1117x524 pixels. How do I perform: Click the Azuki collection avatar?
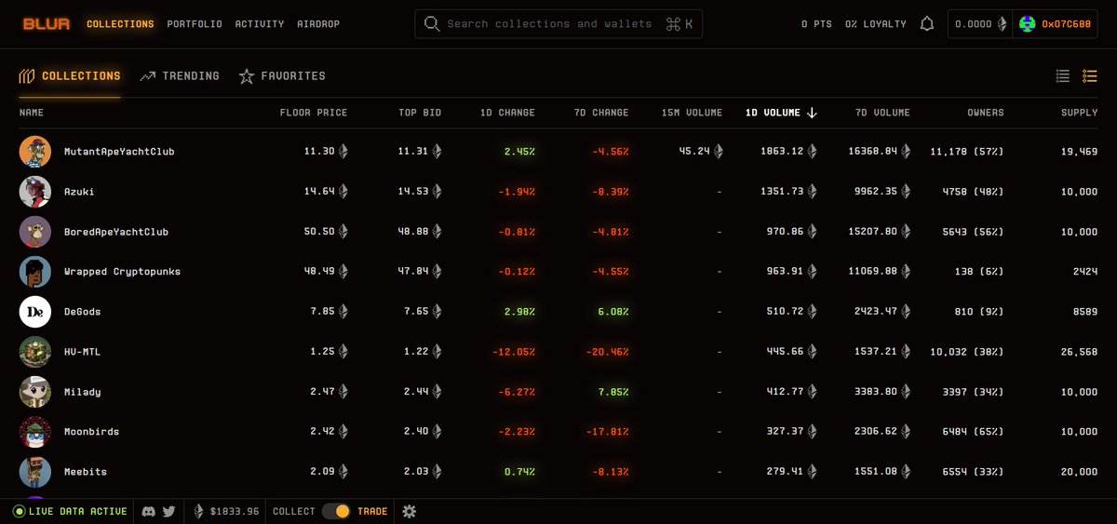pyautogui.click(x=35, y=192)
